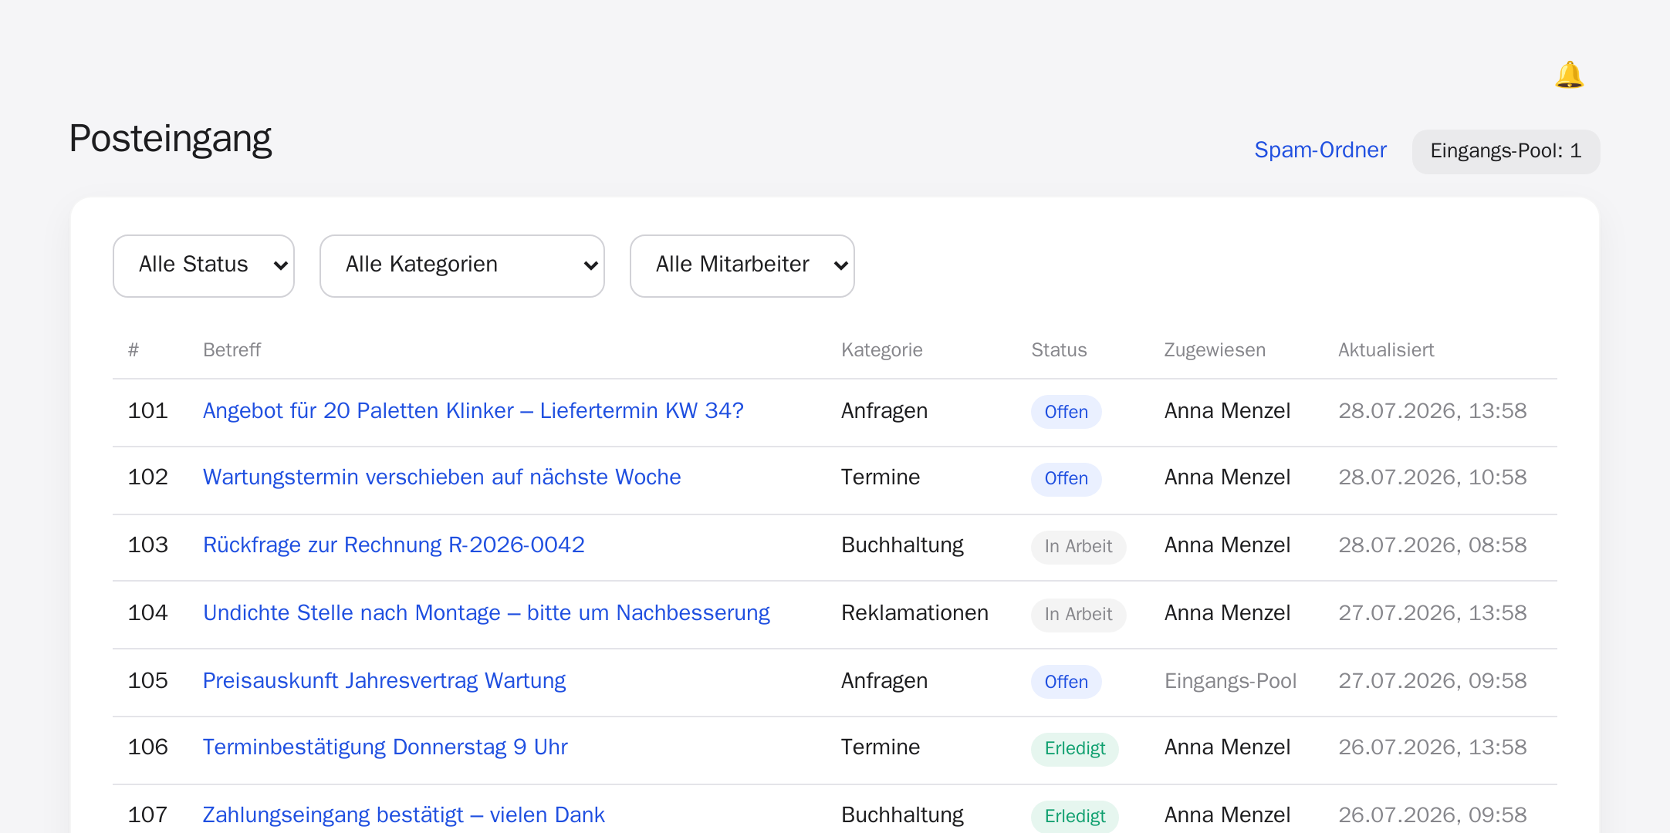Click Anna Menzel in row 106
1670x833 pixels.
pyautogui.click(x=1227, y=747)
